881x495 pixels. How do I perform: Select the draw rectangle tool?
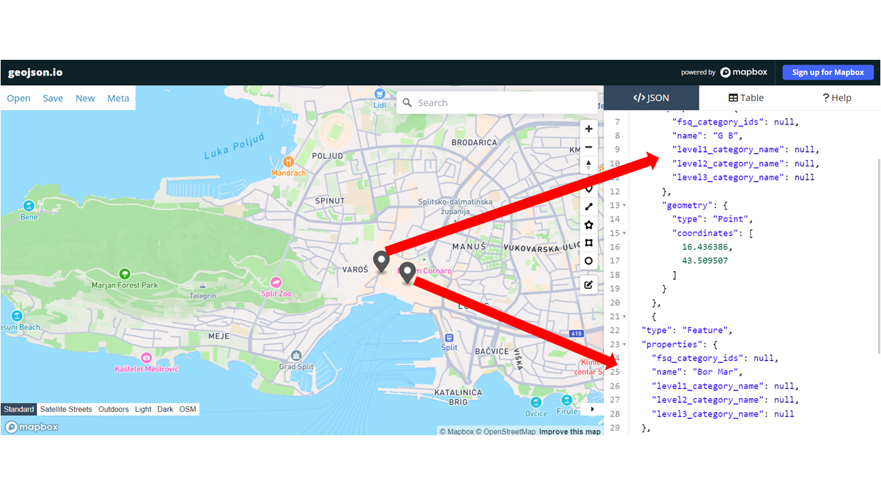588,243
